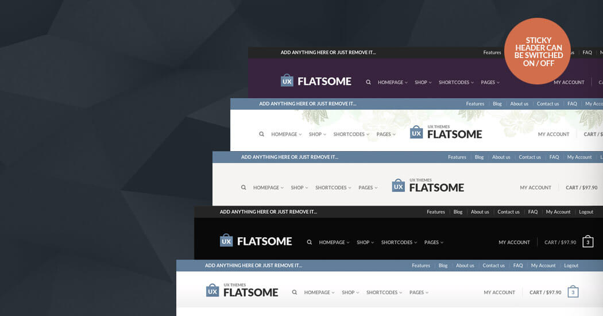Click Logout in bottom header top bar

click(x=571, y=265)
